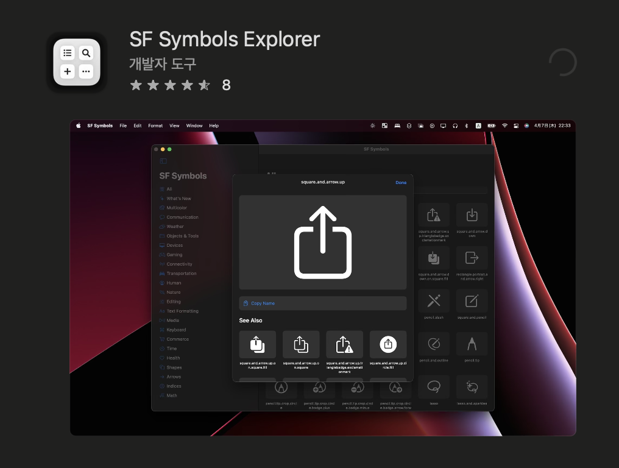Click square.and.arrow.down symbol in background grid
This screenshot has width=619, height=468.
[x=472, y=215]
